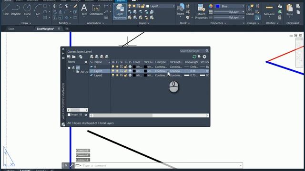305x171 pixels.
Task: Click the Color column header
Action: click(137, 62)
